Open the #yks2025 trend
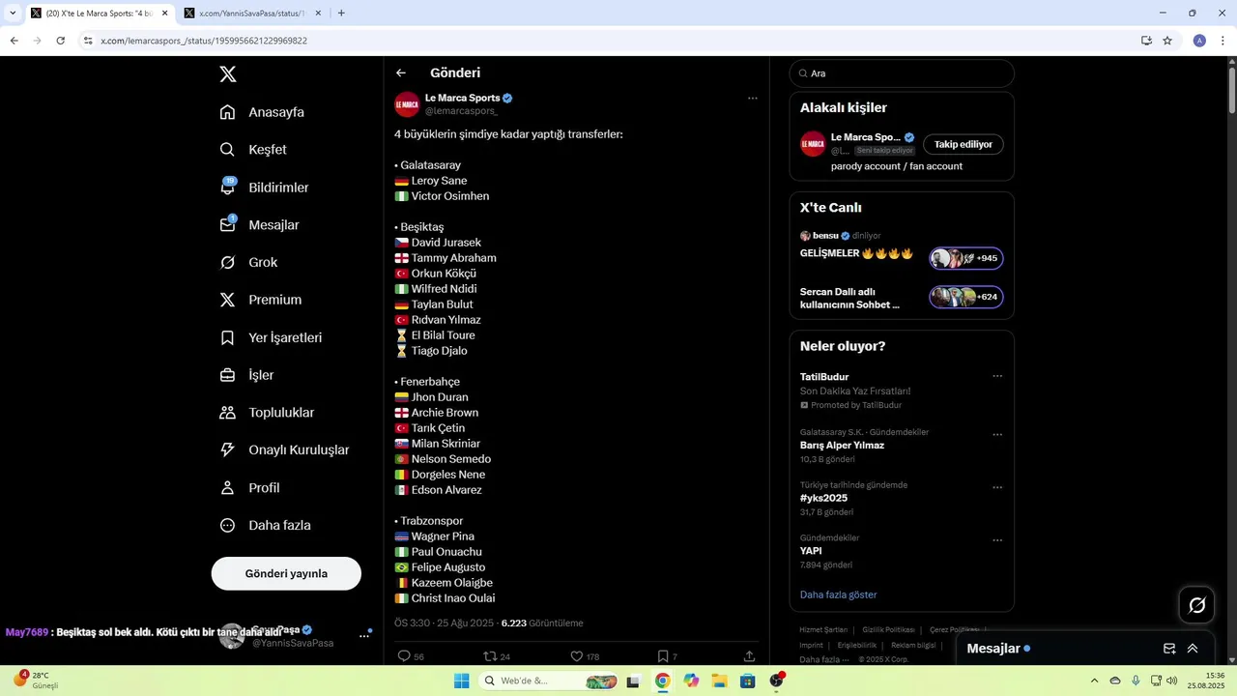 coord(823,498)
